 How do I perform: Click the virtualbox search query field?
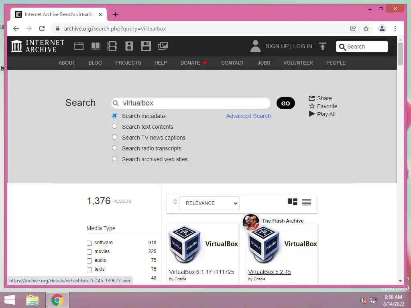click(191, 103)
